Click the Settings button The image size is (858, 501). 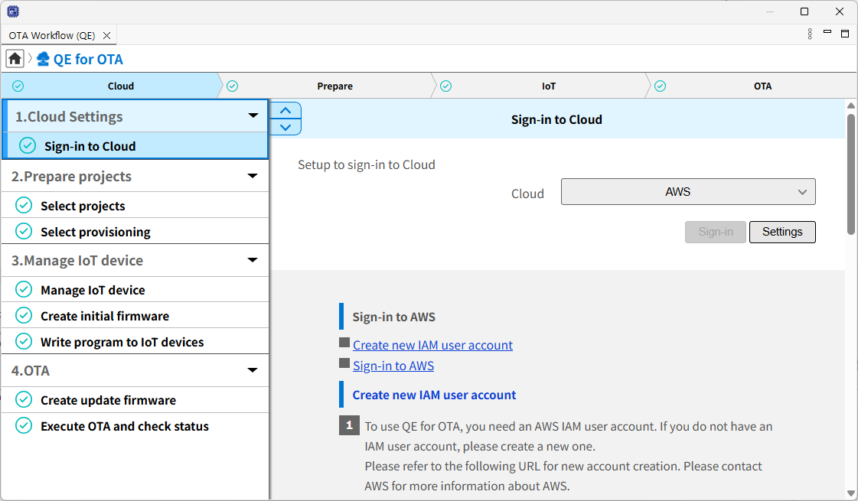[781, 232]
